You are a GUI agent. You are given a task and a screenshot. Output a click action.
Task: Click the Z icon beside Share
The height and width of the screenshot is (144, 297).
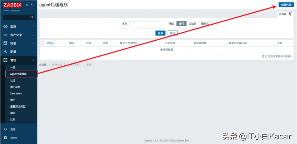[5, 138]
